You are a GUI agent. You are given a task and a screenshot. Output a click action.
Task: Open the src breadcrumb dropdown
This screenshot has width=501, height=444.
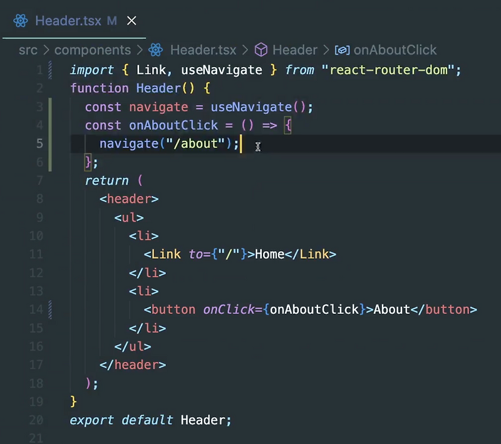28,50
